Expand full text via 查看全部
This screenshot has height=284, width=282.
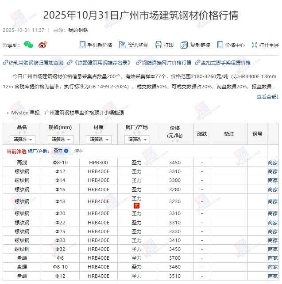point(267,97)
